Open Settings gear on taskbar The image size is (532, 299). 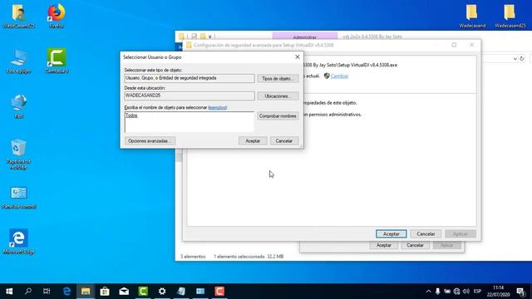(x=162, y=292)
